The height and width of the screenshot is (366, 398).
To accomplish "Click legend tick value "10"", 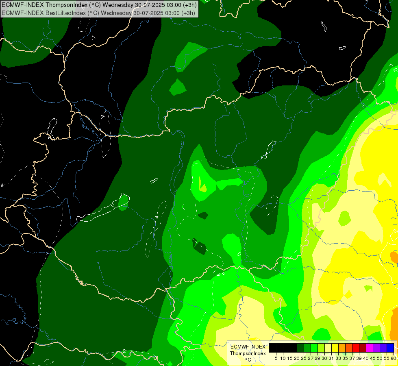I will point(283,358).
